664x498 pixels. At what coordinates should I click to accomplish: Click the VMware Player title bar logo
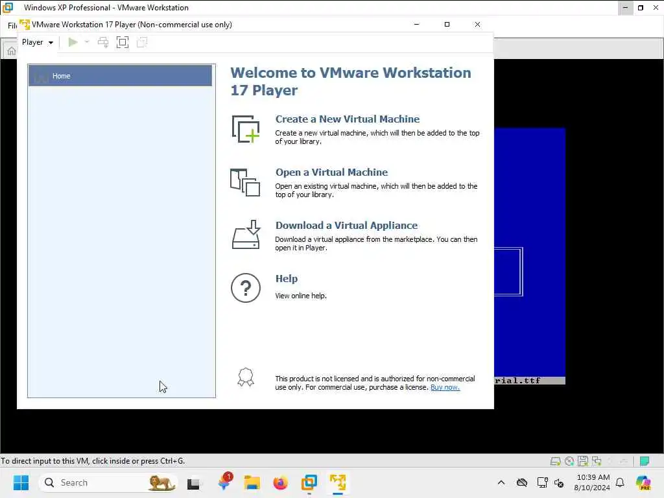pyautogui.click(x=25, y=25)
